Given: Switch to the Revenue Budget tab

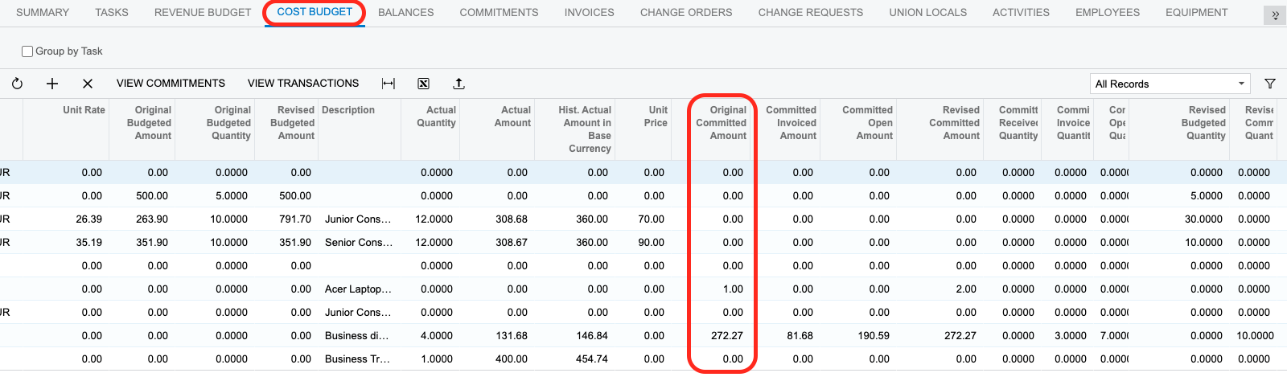Looking at the screenshot, I should tap(203, 13).
